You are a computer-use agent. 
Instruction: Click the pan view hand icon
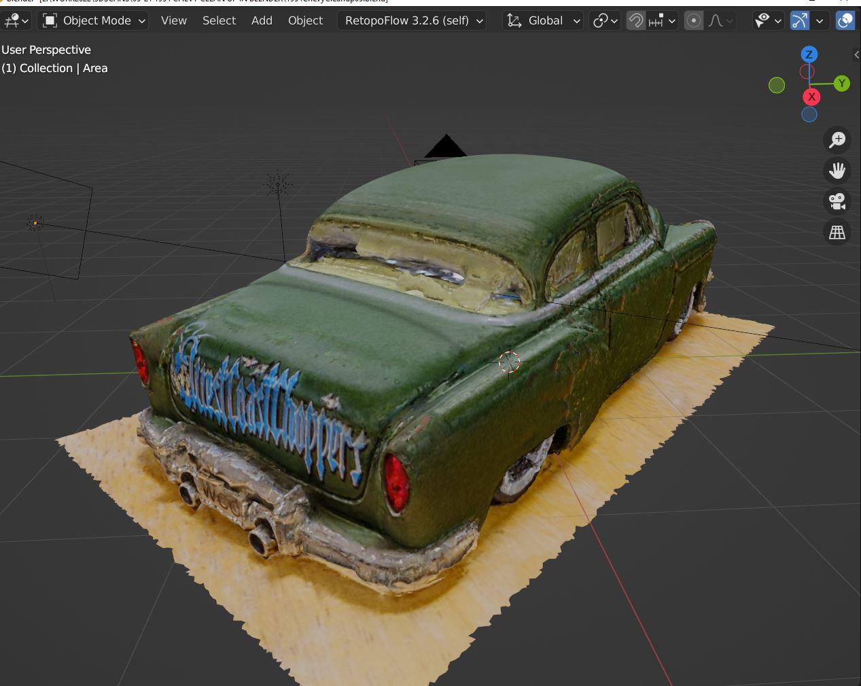point(837,171)
